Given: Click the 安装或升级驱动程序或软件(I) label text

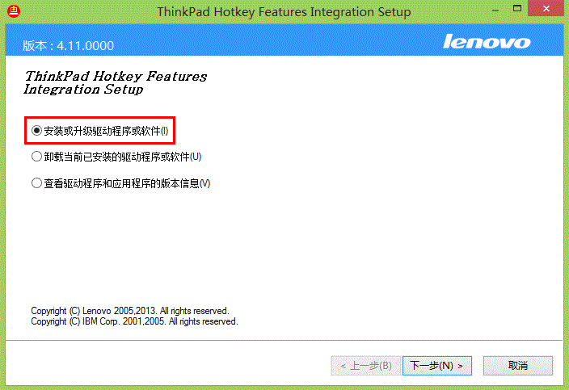Looking at the screenshot, I should click(x=106, y=131).
